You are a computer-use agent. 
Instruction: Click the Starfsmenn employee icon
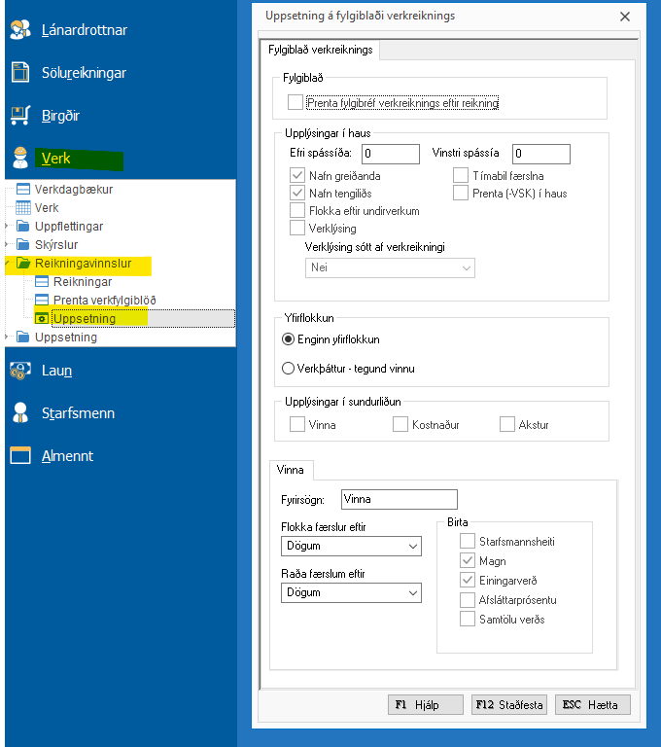pyautogui.click(x=20, y=412)
